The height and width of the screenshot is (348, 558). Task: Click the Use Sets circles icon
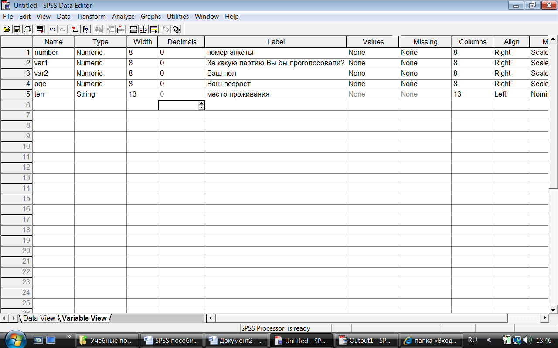click(x=176, y=30)
